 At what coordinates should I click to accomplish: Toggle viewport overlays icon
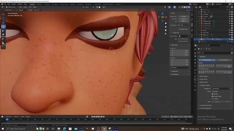pyautogui.click(x=174, y=7)
